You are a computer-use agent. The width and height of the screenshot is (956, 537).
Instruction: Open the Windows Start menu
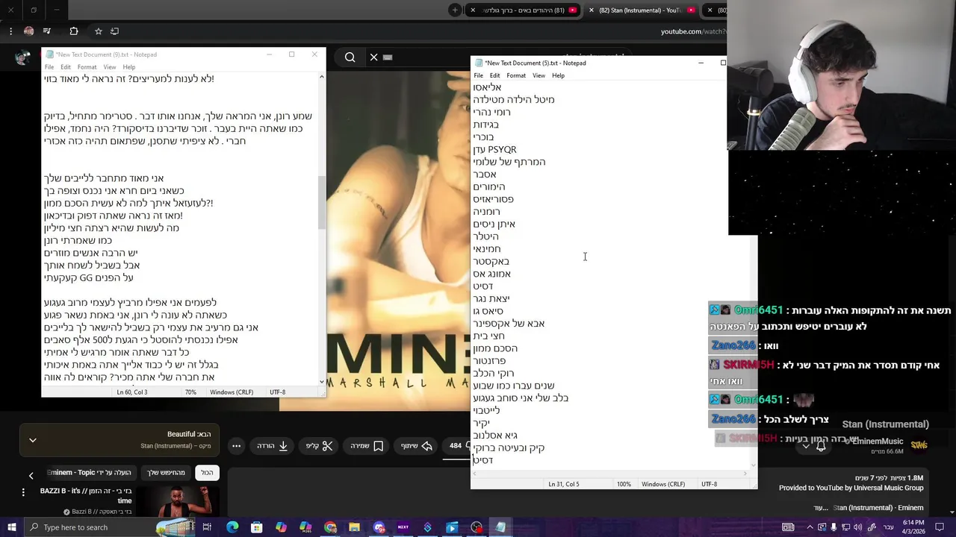coord(11,527)
